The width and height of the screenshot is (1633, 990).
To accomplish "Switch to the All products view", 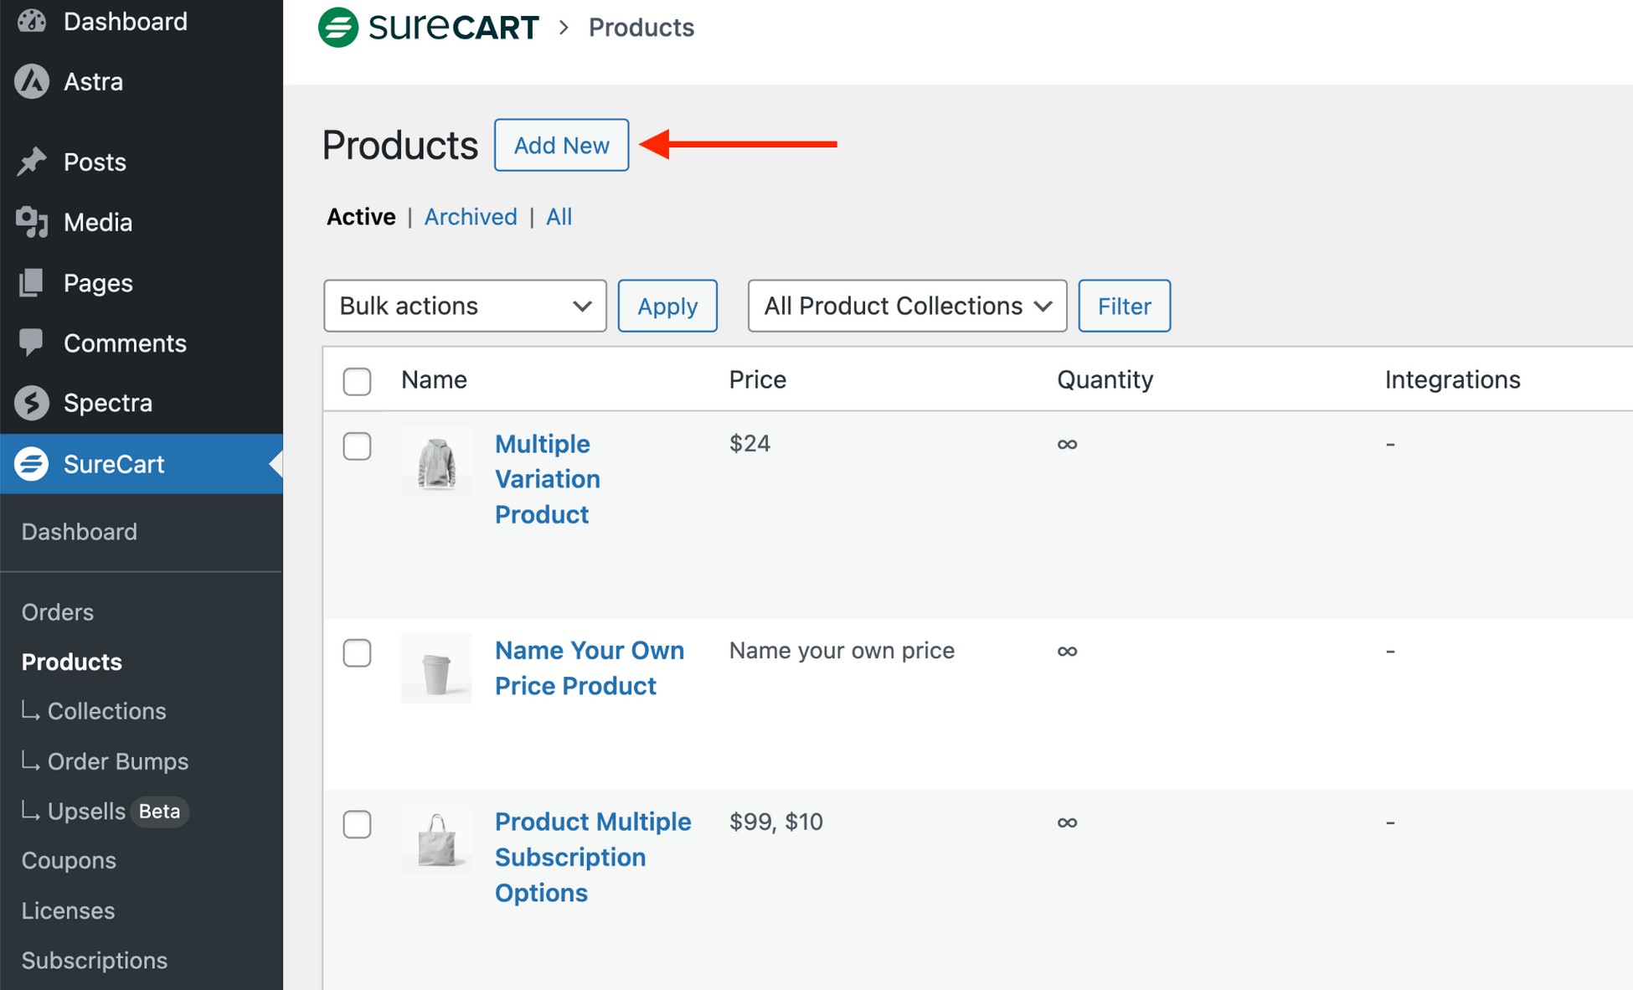I will (559, 217).
